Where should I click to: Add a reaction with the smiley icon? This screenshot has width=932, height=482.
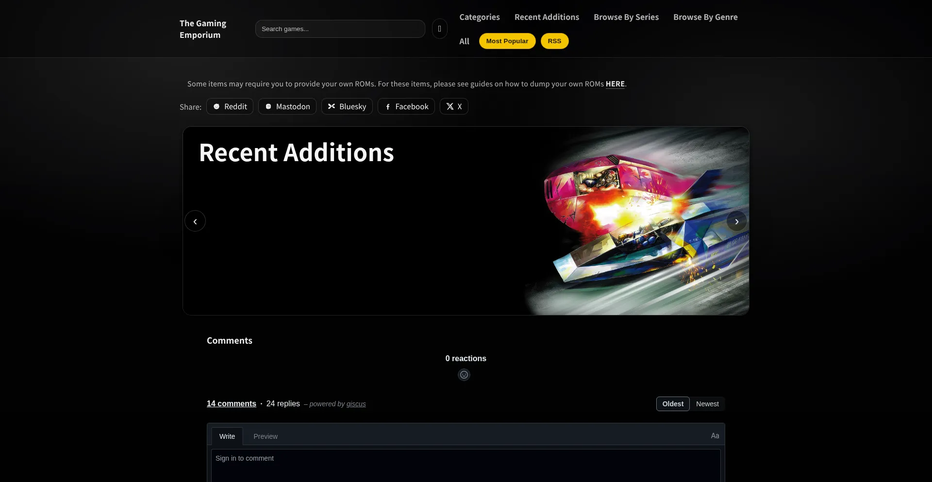coord(464,375)
